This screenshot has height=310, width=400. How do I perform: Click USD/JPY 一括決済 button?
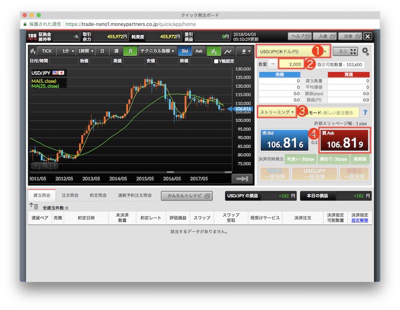[x=314, y=174]
